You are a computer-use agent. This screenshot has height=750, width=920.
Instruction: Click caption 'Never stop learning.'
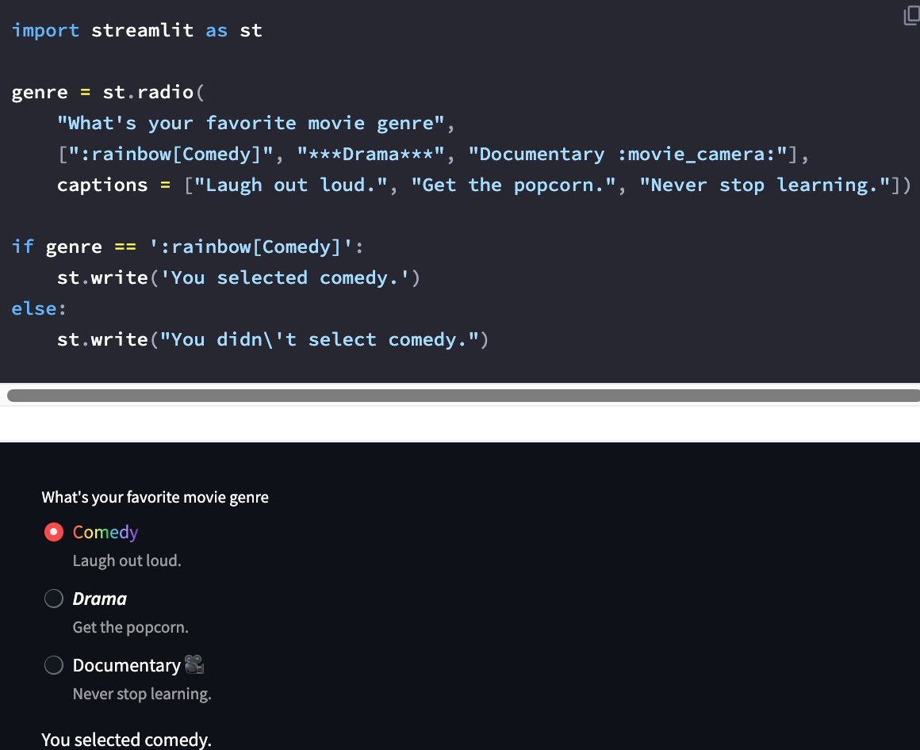tap(142, 694)
